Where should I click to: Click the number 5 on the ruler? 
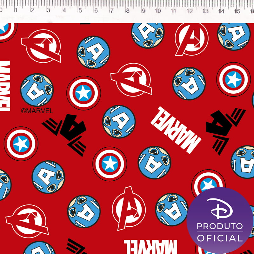pos(80,10)
